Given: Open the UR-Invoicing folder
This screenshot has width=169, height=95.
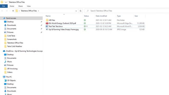Looking at the screenshot, I should click(x=12, y=69).
